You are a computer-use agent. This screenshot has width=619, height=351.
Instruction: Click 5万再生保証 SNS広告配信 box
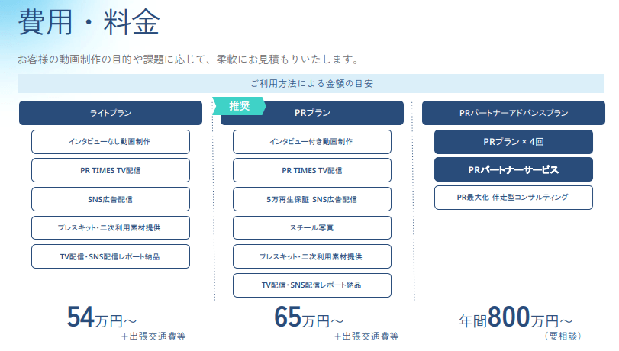point(312,199)
